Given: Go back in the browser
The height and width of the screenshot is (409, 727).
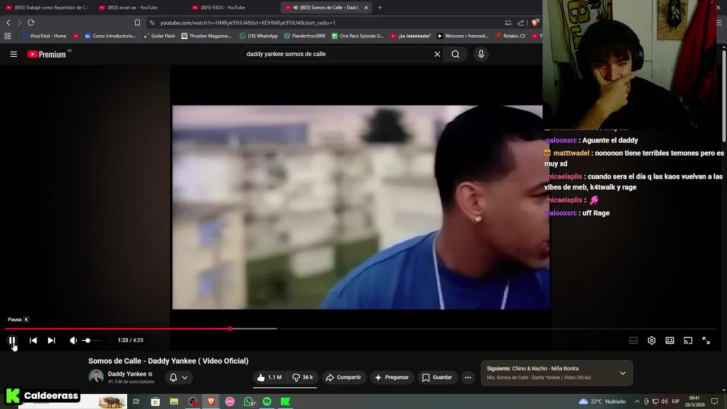Looking at the screenshot, I should 8,23.
